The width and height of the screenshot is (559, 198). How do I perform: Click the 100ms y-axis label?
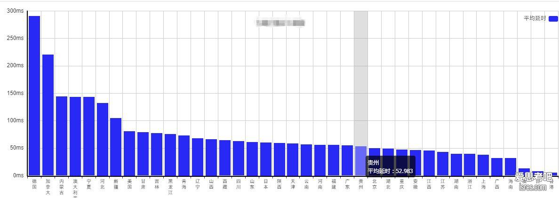pos(16,121)
